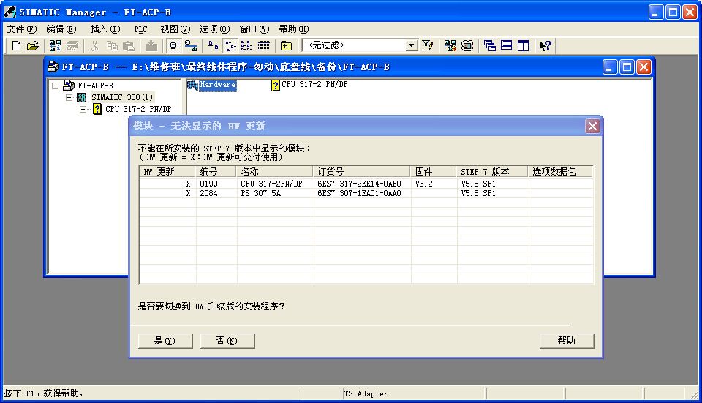This screenshot has height=403, width=702.
Task: Click the 是(Y) button in the dialog
Action: 165,341
